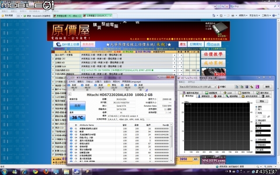Click HD Tune copy-screenshot toolbar icon
The height and width of the screenshot is (175, 280).
241,87
